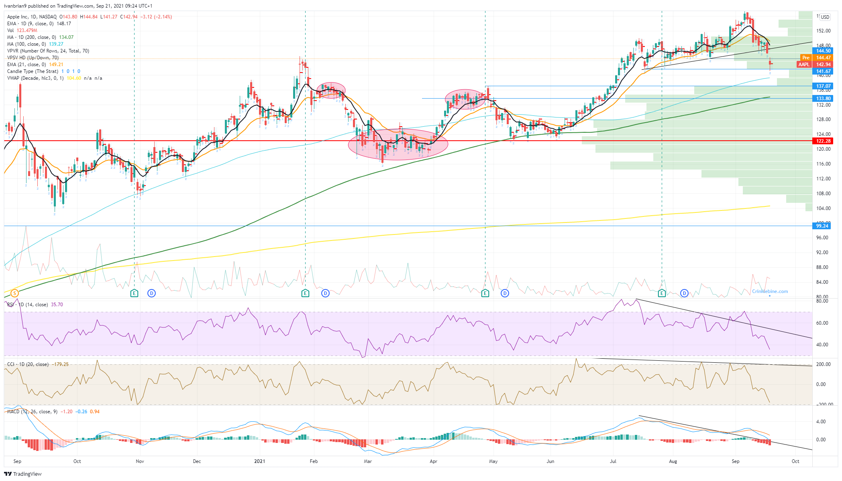Image resolution: width=842 pixels, height=481 pixels.
Task: Click the split S marker near September
Action: (x=15, y=293)
